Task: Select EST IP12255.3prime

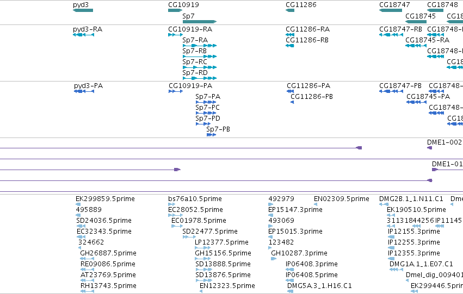Action: 391,248
